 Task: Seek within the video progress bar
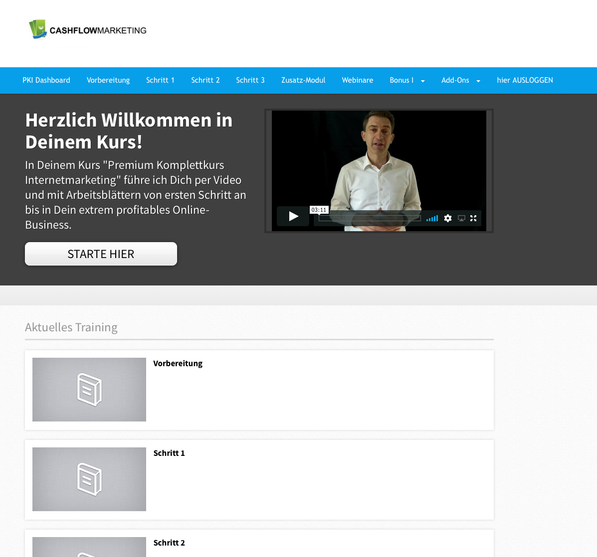click(370, 218)
